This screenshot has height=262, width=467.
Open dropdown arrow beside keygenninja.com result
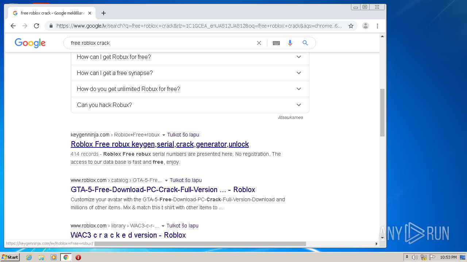click(x=163, y=135)
